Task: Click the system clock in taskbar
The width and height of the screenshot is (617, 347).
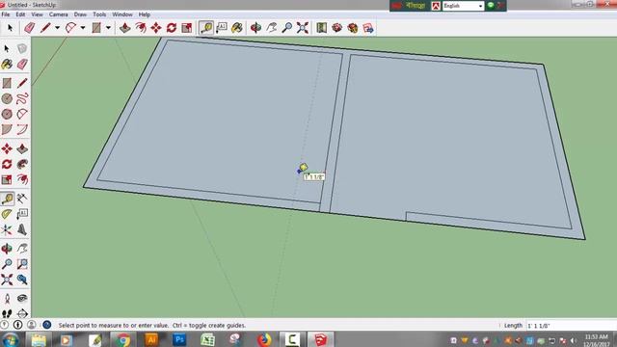Action: tap(597, 340)
